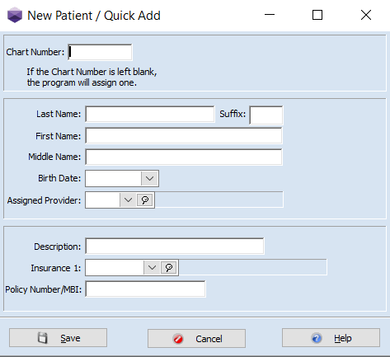Expand the Assigned Provider dropdown list
Screen dimensions: 390x357
point(128,200)
